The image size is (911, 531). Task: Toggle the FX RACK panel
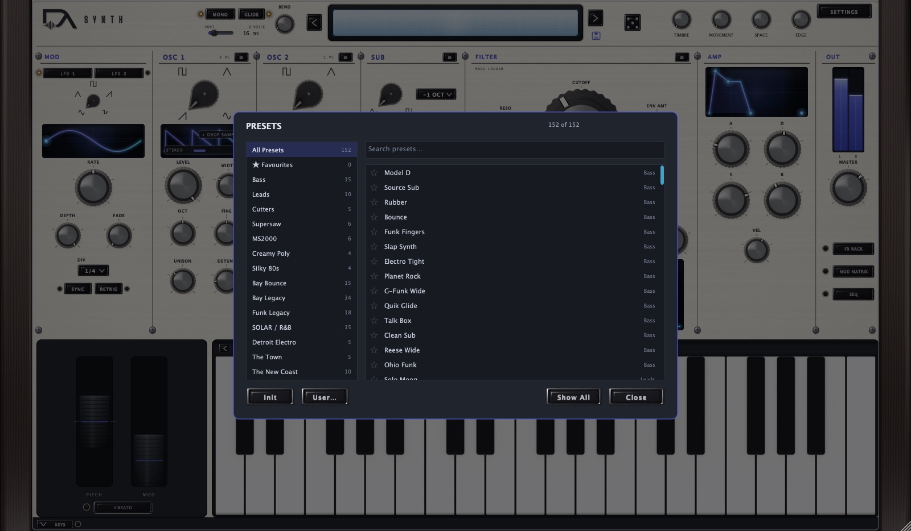point(853,248)
